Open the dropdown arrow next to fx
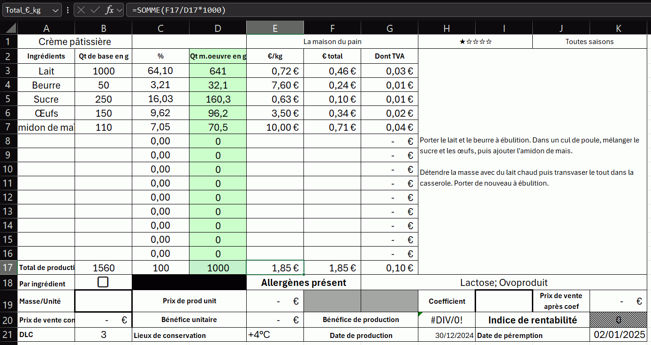This screenshot has width=651, height=345. click(119, 10)
